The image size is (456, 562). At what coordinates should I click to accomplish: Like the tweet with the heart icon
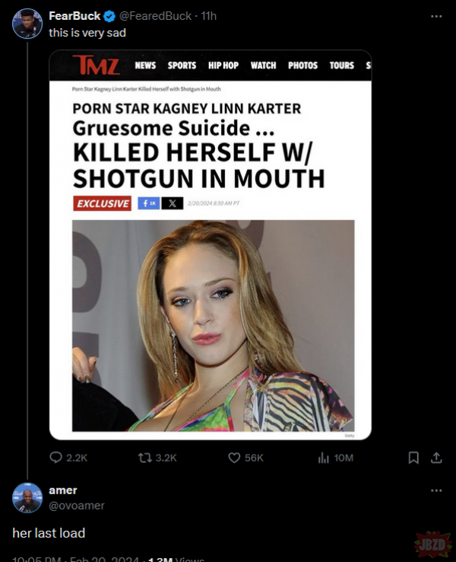point(234,458)
